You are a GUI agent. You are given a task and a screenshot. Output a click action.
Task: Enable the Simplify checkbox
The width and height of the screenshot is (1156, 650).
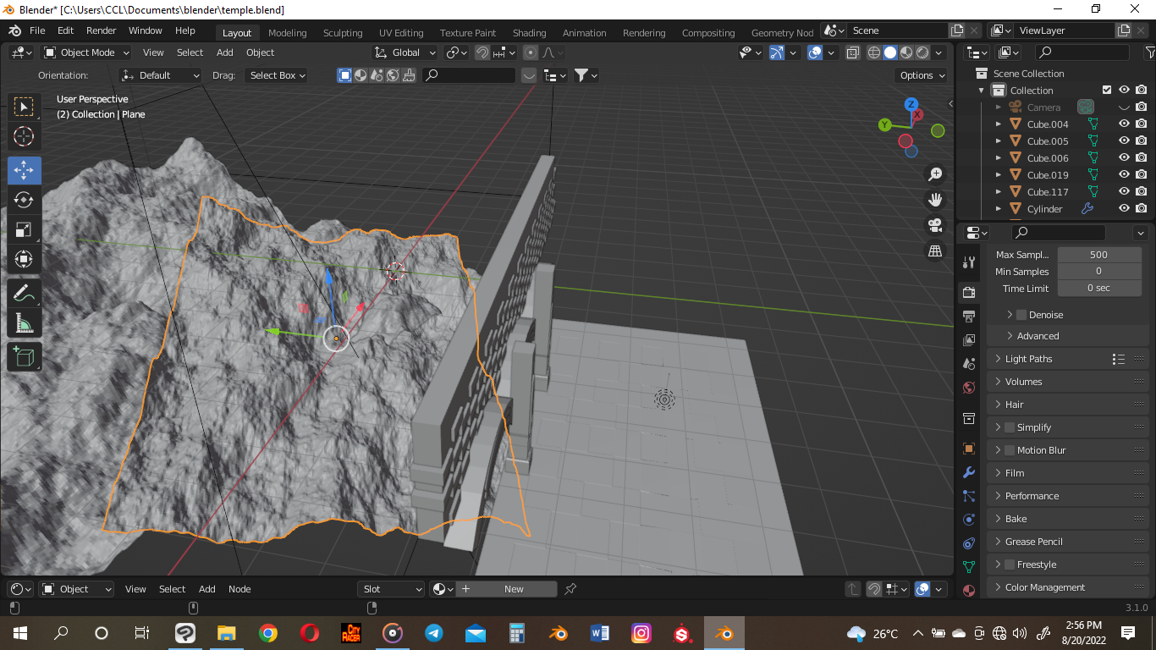tap(1010, 427)
